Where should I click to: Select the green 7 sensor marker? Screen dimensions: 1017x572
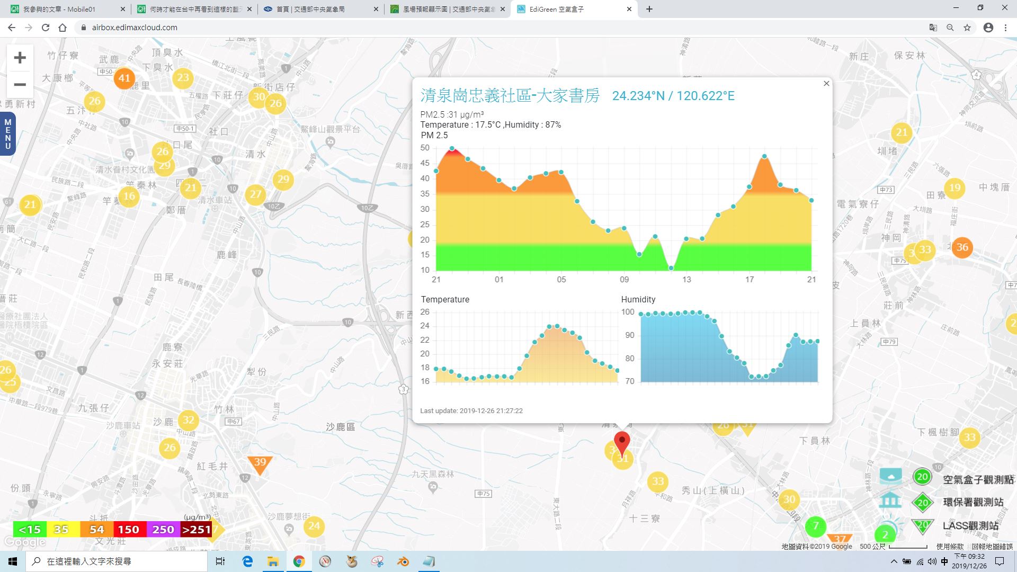pos(816,526)
